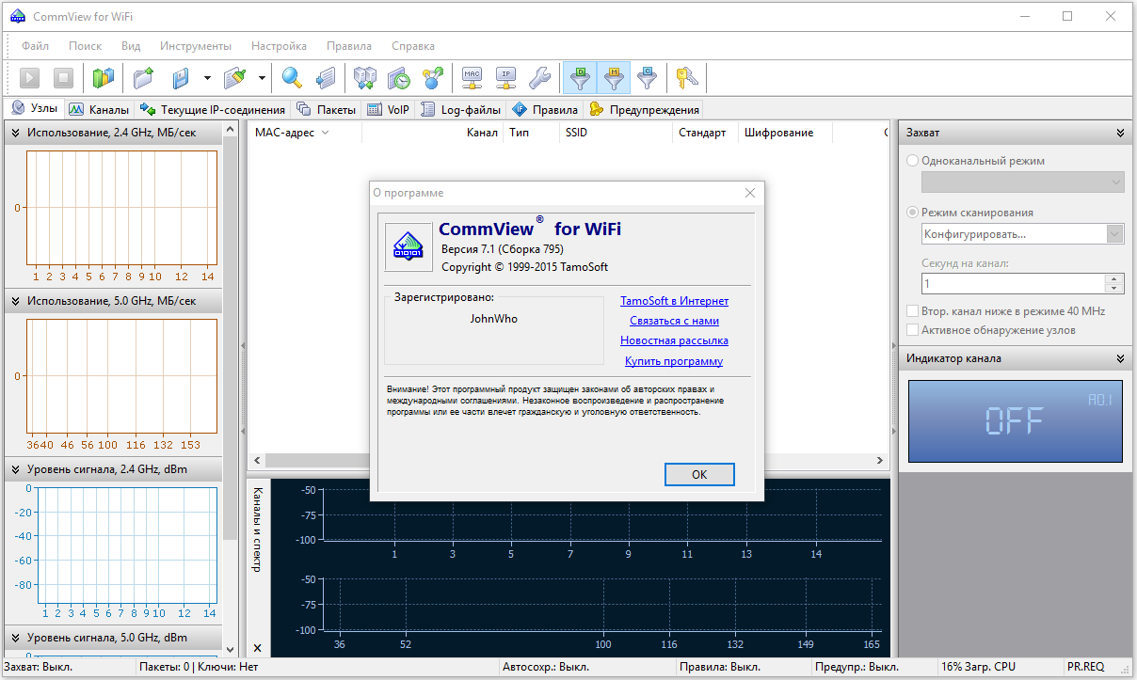Open the Настройка menu

tap(279, 45)
